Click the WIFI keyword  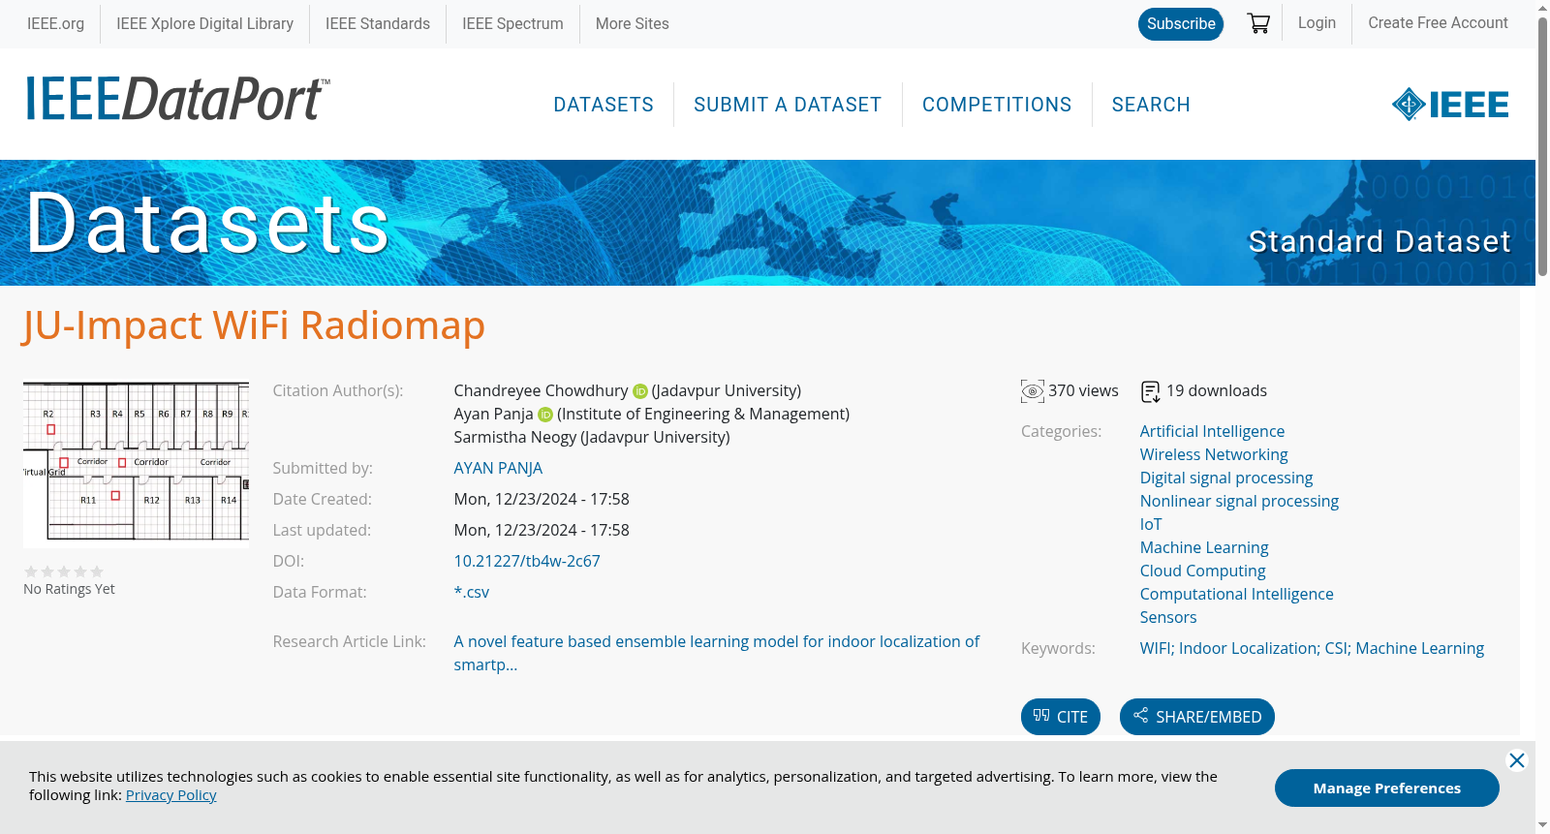coord(1155,649)
